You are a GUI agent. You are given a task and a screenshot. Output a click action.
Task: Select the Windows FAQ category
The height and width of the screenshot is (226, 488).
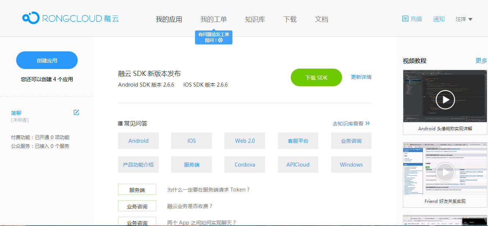[x=351, y=165]
